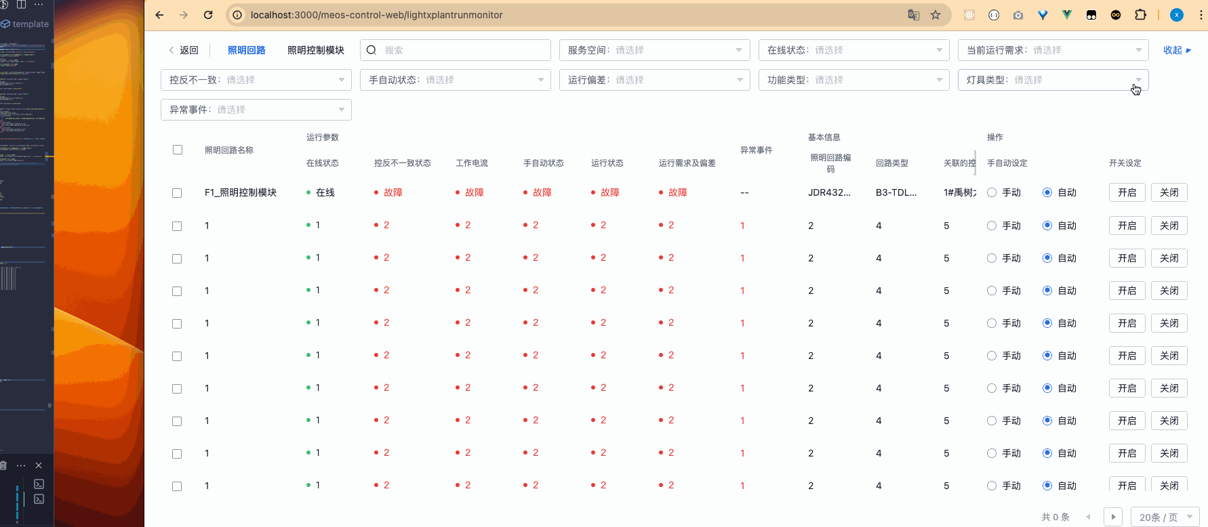The height and width of the screenshot is (527, 1208).
Task: Open the 控反不一致 dropdown
Action: tap(256, 80)
